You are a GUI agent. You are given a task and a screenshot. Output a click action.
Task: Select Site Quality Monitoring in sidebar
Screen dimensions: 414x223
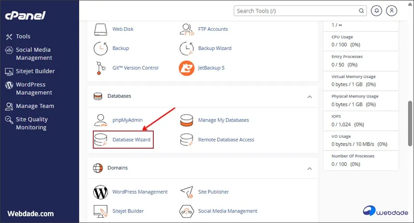click(x=31, y=123)
